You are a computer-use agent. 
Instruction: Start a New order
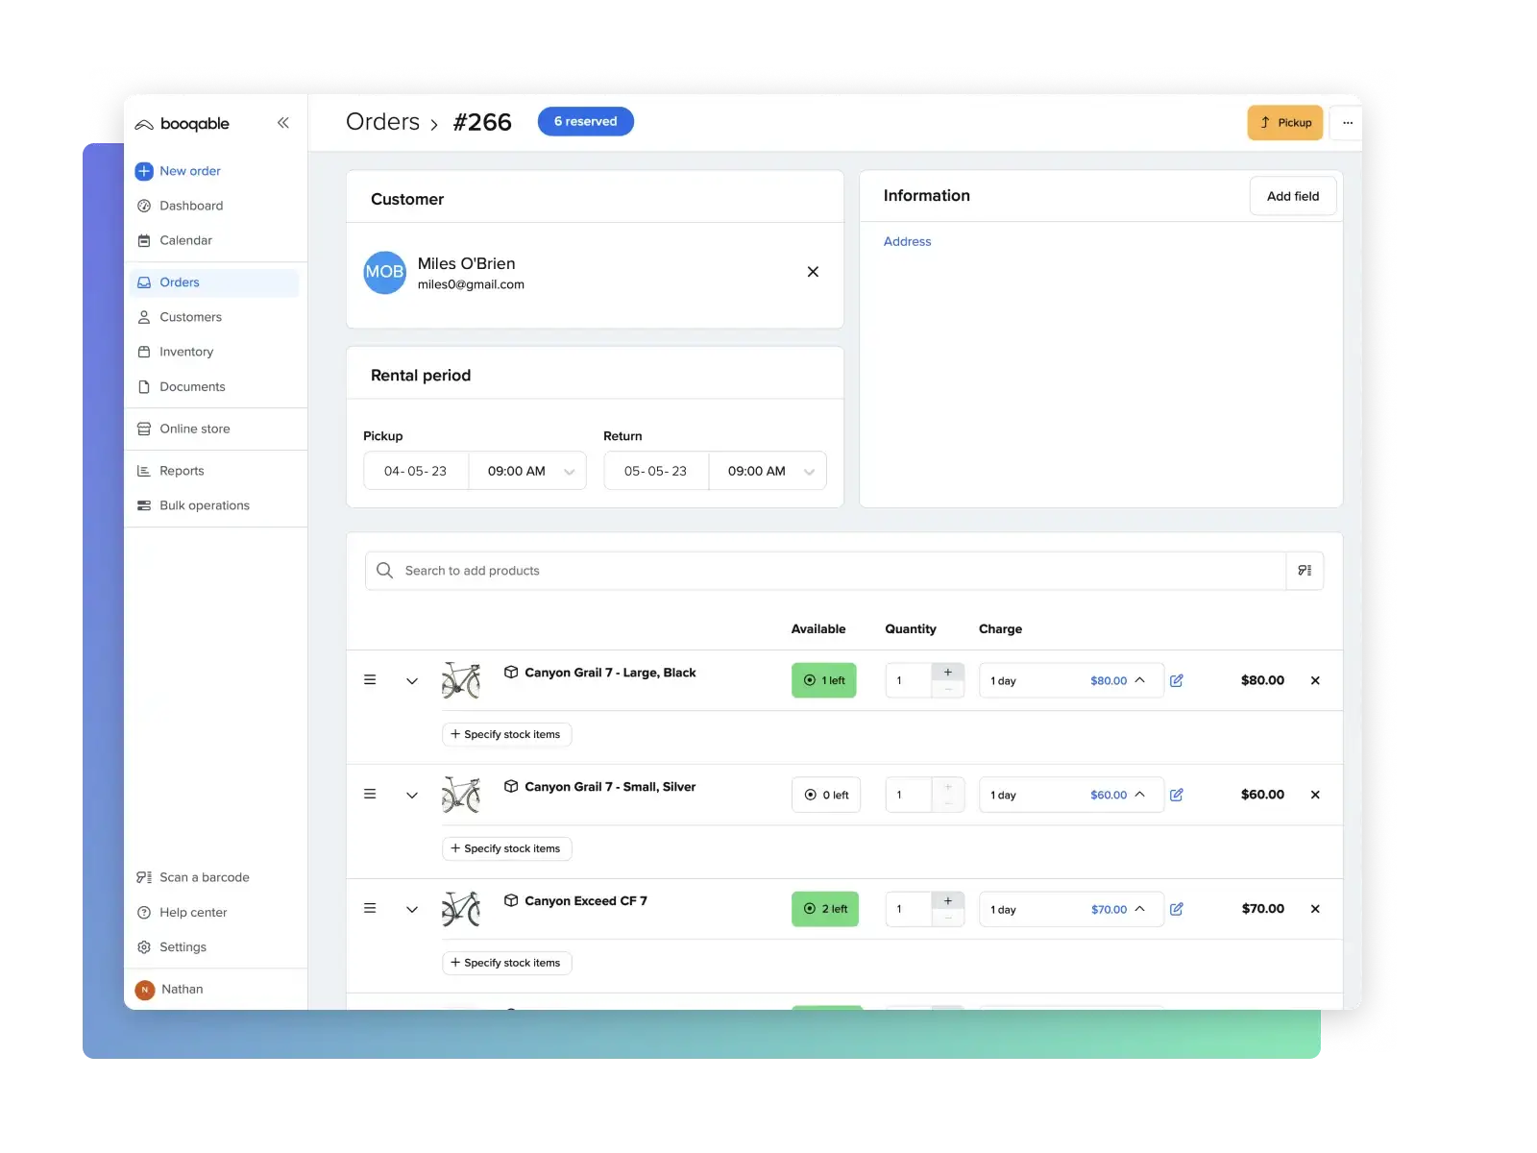[179, 171]
